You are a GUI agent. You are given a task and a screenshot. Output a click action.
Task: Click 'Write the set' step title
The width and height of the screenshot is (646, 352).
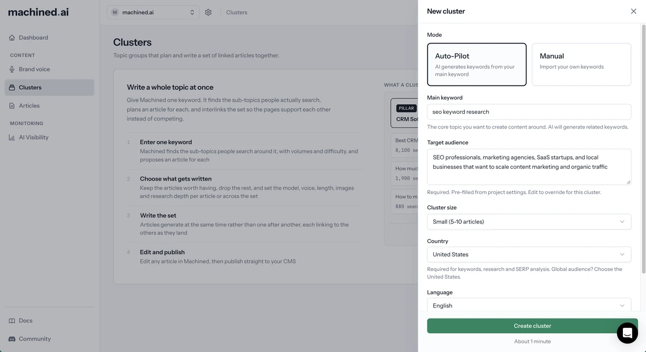(158, 215)
